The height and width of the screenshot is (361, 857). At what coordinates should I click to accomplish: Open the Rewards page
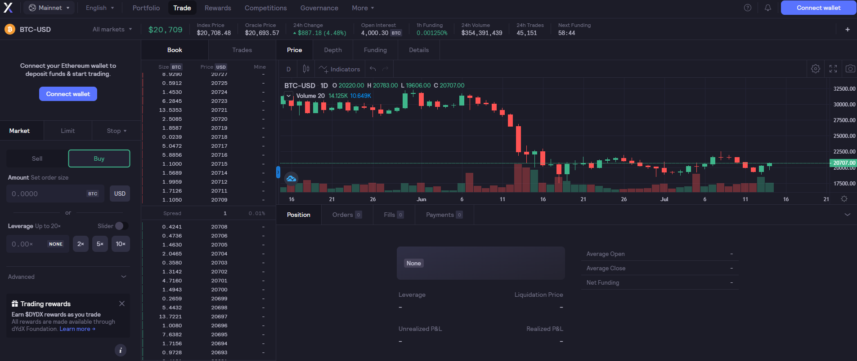point(218,8)
